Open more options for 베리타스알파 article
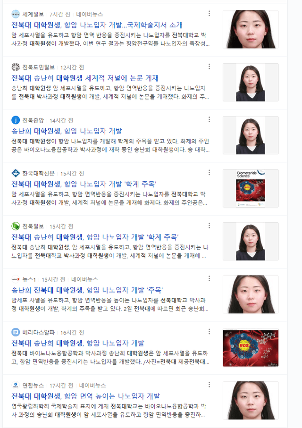Viewport: 302px width, 428px height. (x=209, y=332)
